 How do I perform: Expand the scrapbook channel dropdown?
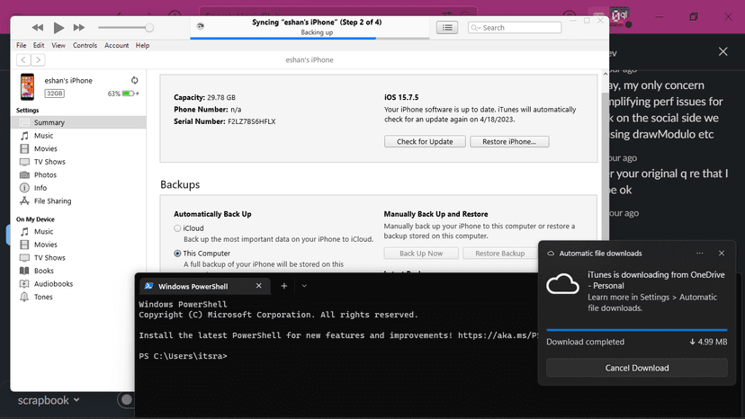click(76, 400)
